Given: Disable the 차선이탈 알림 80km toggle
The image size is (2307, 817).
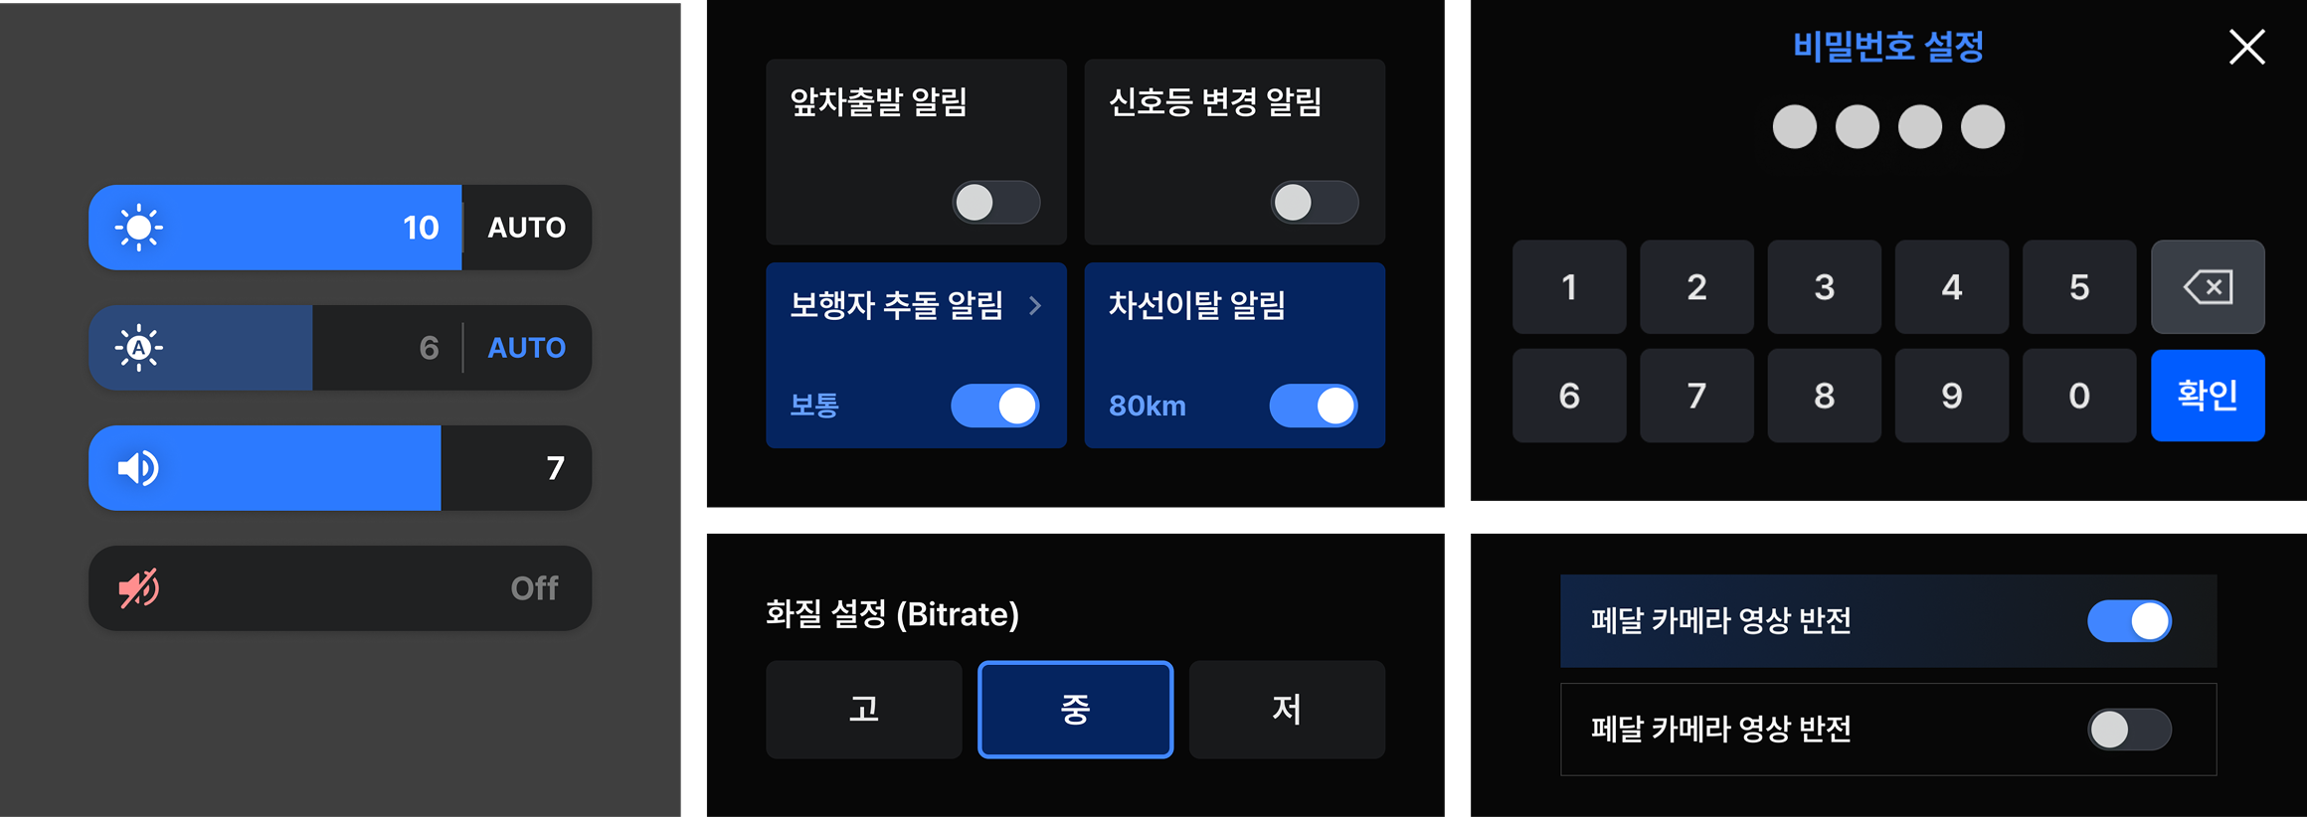Looking at the screenshot, I should click(x=1314, y=406).
